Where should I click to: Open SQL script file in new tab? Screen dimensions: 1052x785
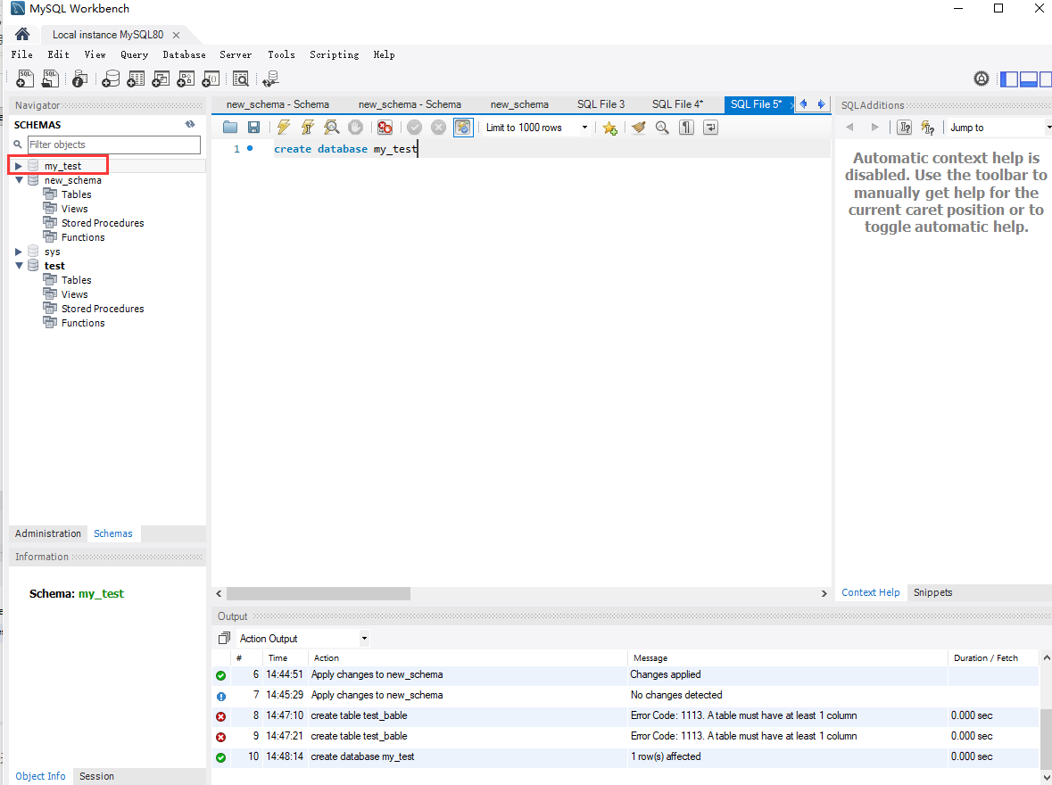tap(50, 78)
